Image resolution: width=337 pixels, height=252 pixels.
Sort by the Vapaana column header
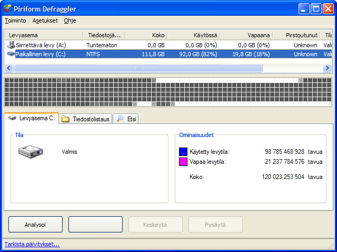coord(246,35)
